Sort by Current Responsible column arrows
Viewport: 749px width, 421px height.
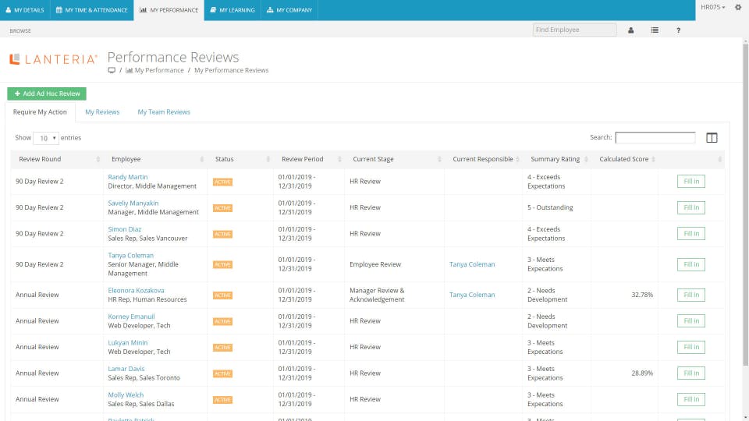(x=517, y=159)
